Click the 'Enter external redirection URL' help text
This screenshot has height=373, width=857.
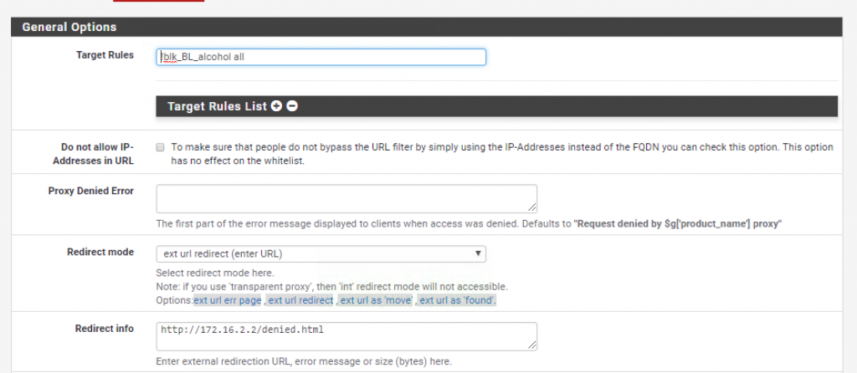click(304, 361)
